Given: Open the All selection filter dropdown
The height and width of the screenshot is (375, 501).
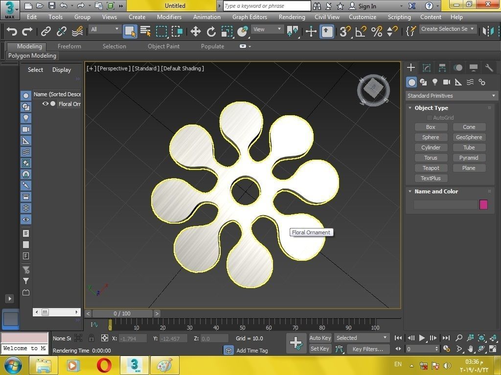Looking at the screenshot, I should (x=105, y=29).
